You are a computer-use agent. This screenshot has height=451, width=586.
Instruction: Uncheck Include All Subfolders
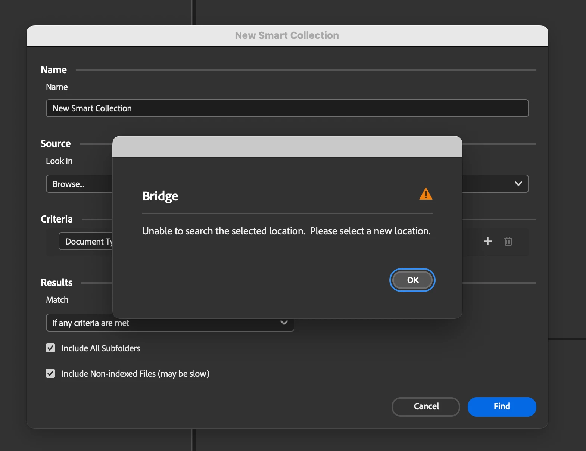[50, 348]
